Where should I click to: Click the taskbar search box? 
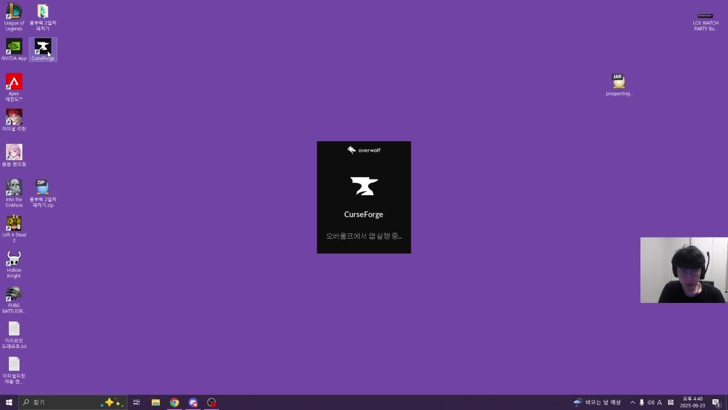(63, 403)
